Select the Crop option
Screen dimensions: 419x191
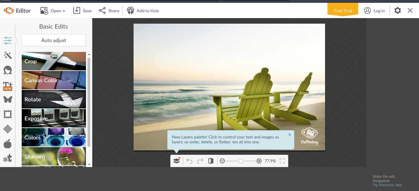point(53,61)
